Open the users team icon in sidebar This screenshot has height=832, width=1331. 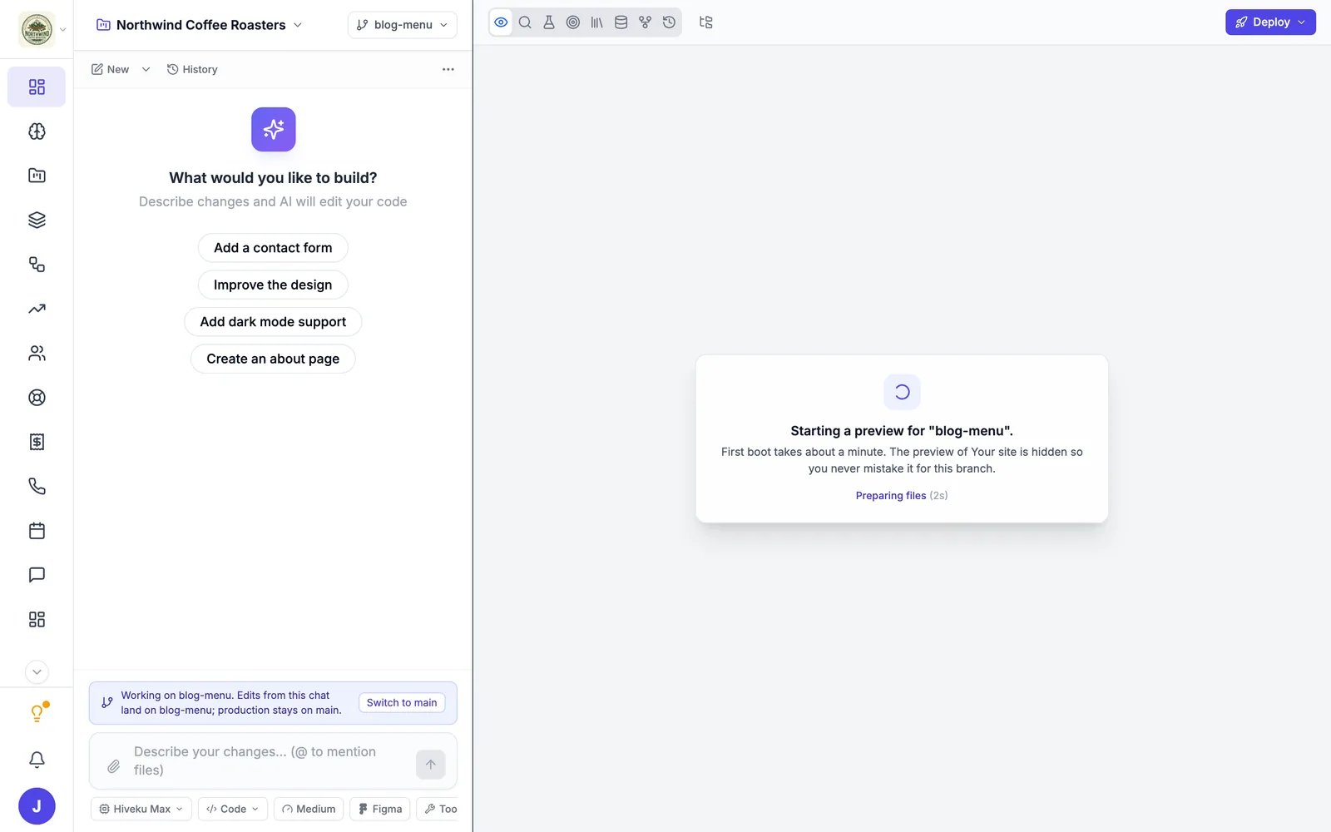[x=37, y=353]
